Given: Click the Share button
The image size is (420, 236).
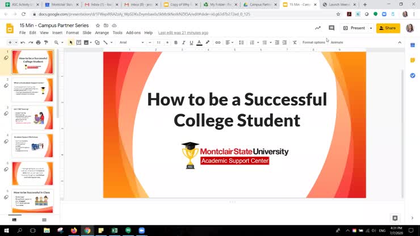Looking at the screenshot, I should (388, 28).
